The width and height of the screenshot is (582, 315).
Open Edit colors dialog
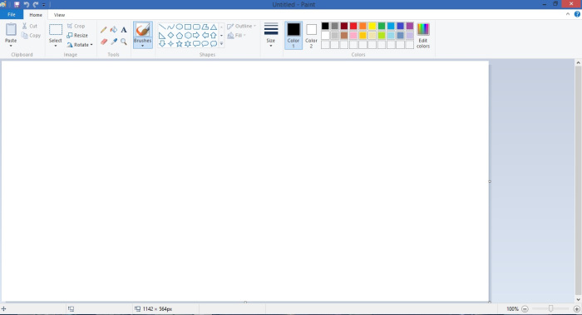point(422,35)
